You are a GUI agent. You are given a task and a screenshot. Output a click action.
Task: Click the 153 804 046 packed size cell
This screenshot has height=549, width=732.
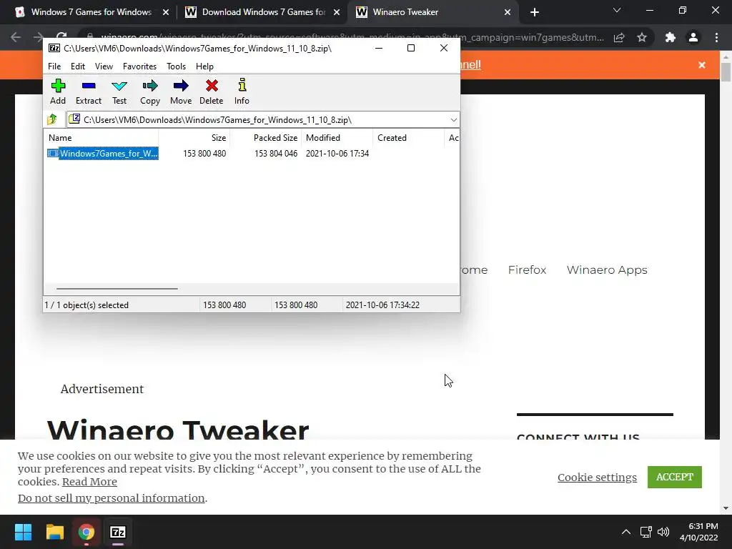(276, 153)
